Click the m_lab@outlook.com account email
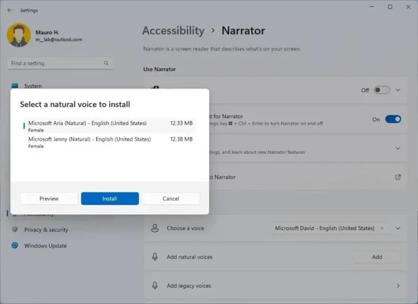The height and width of the screenshot is (304, 418). coord(59,39)
